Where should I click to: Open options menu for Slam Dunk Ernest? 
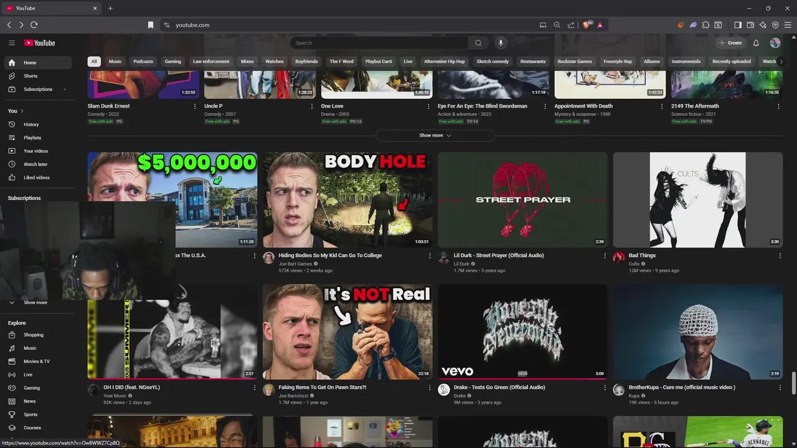pyautogui.click(x=195, y=106)
